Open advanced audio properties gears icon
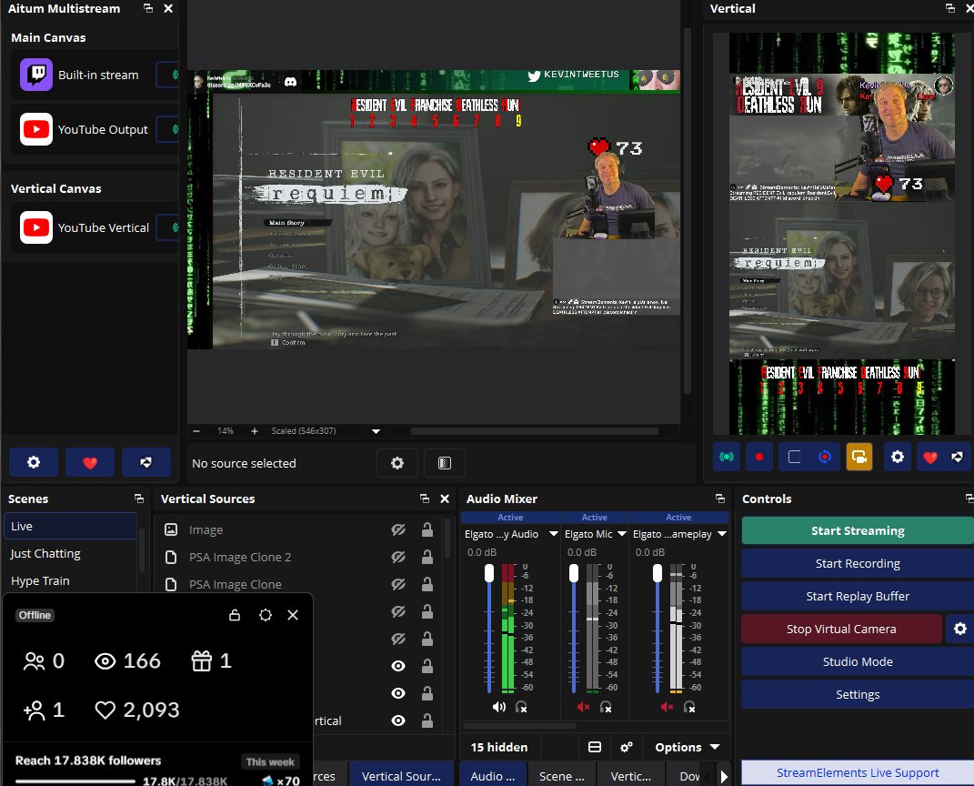This screenshot has width=974, height=786. [626, 747]
